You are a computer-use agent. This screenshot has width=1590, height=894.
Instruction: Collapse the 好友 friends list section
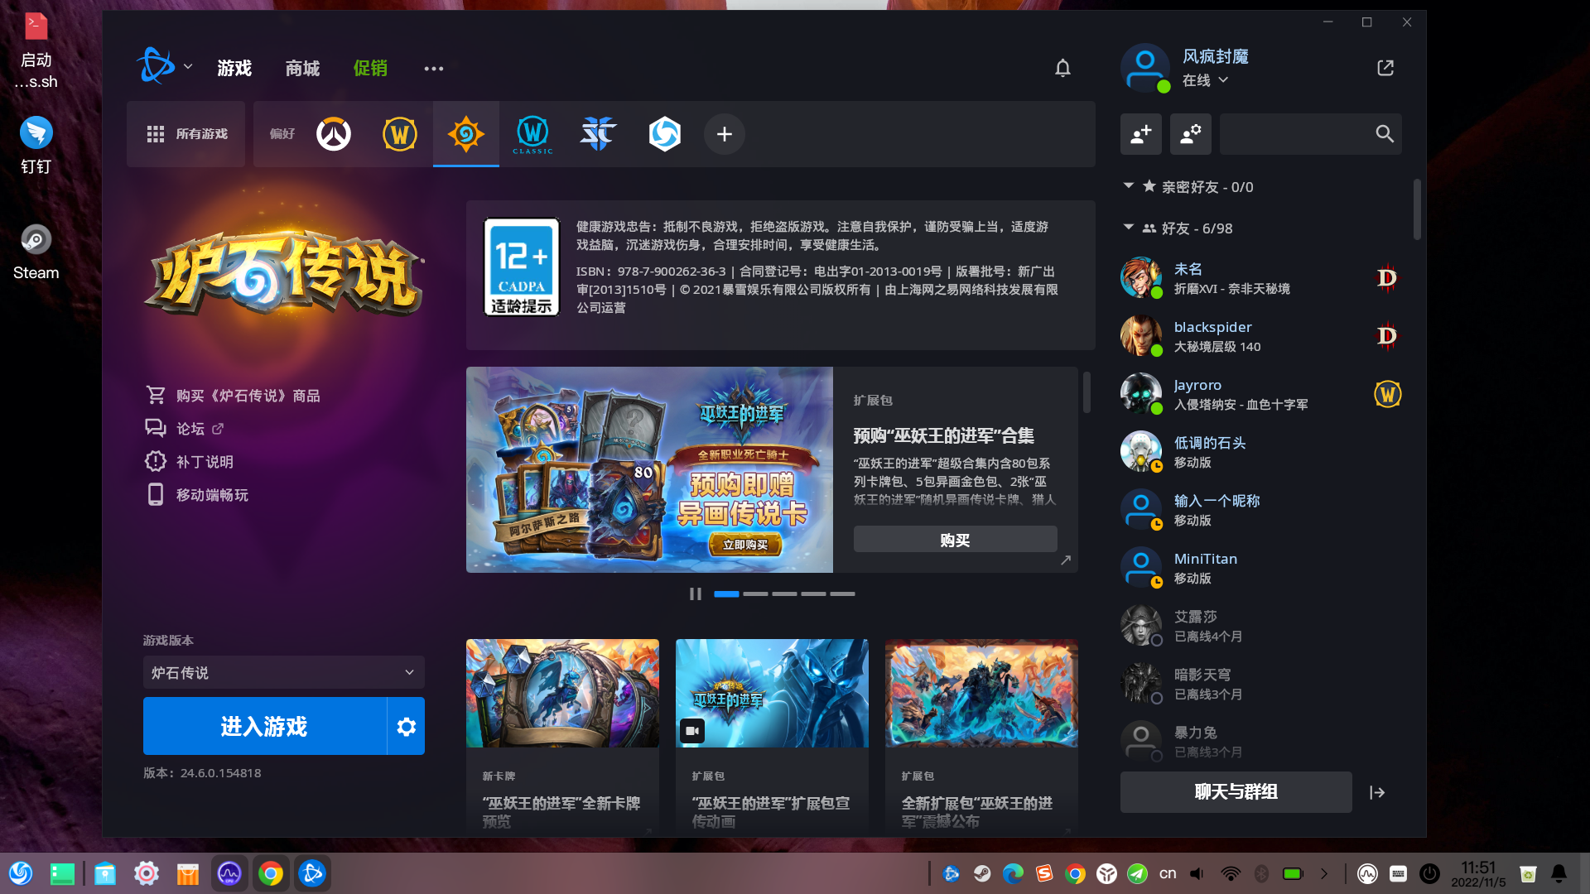point(1128,228)
